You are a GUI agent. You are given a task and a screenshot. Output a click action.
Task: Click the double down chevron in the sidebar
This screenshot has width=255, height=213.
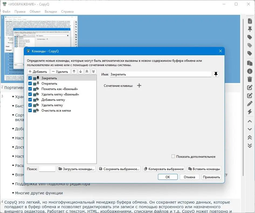pyautogui.click(x=250, y=146)
